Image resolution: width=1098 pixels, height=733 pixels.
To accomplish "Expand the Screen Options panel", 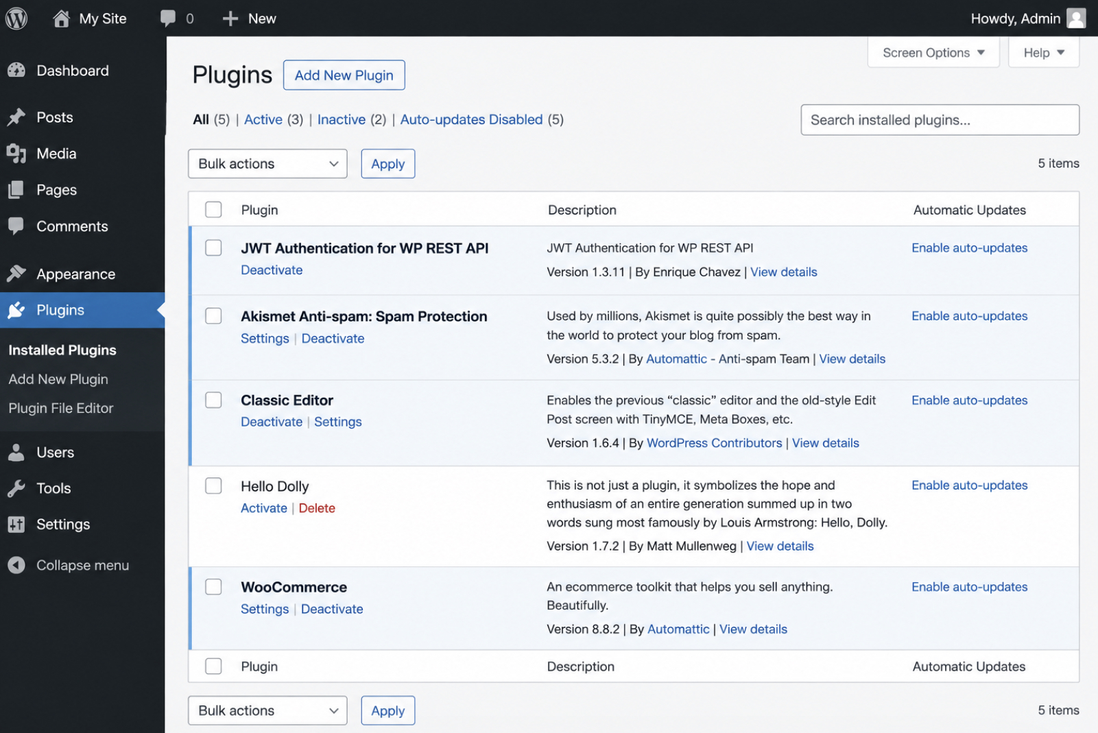I will 933,53.
